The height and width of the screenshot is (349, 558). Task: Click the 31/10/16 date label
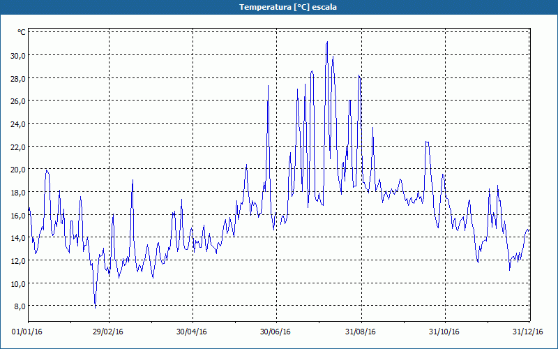444,332
